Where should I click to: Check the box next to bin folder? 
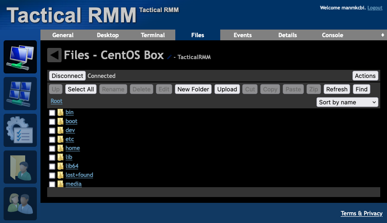pyautogui.click(x=52, y=112)
